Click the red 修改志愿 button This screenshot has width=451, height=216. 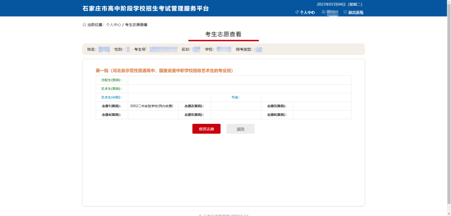(x=207, y=129)
